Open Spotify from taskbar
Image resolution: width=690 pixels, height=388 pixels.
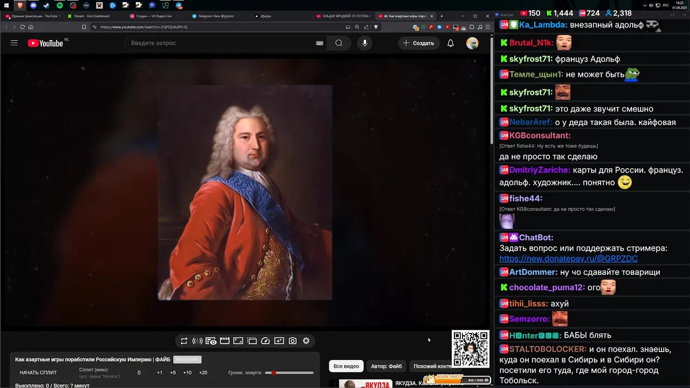click(x=59, y=5)
